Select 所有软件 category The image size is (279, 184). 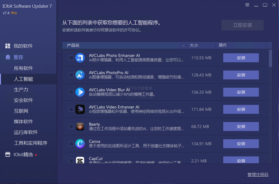point(23,68)
